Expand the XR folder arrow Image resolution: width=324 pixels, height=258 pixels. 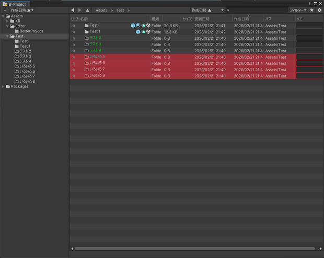7,21
